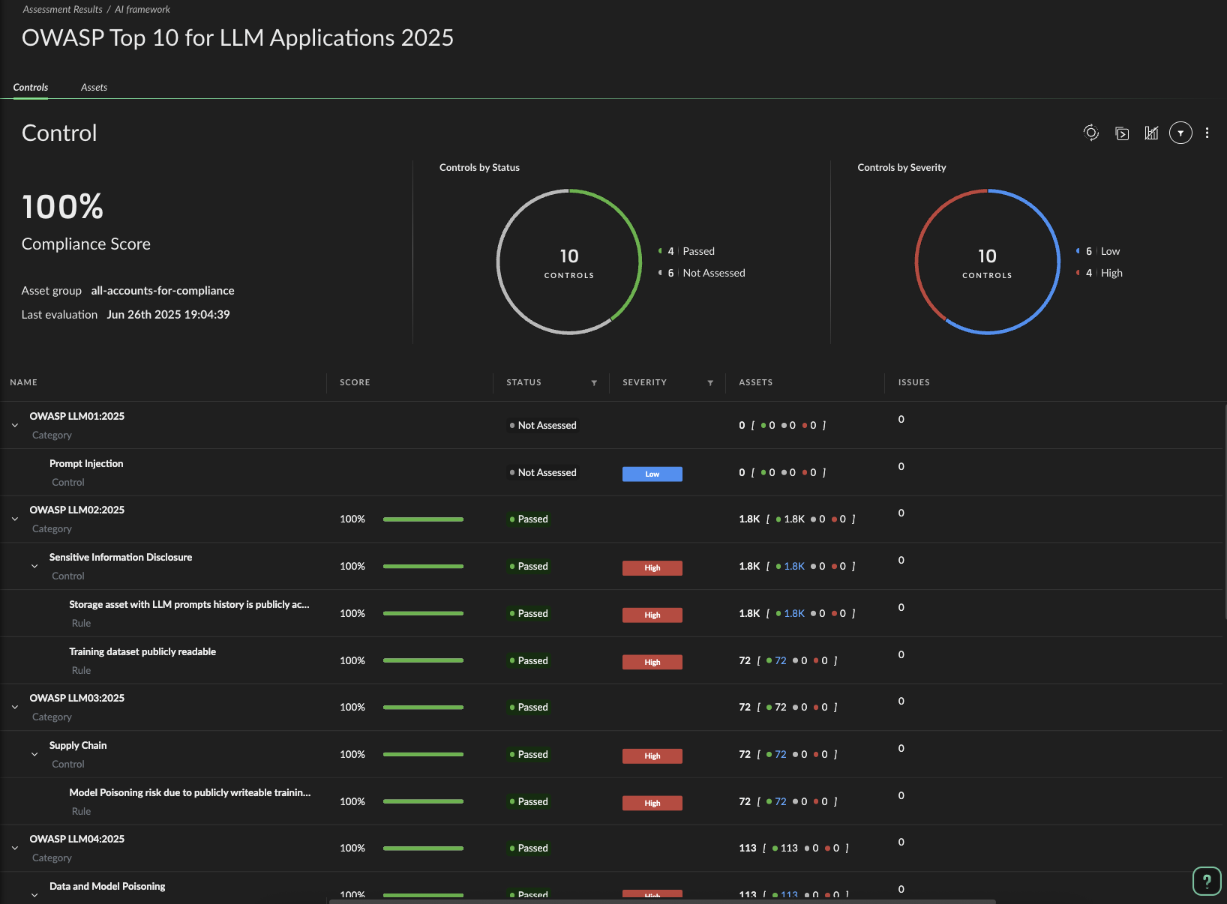Click the Low severity badge for Prompt Injection
Screen dimensions: 1227x904
tap(652, 474)
